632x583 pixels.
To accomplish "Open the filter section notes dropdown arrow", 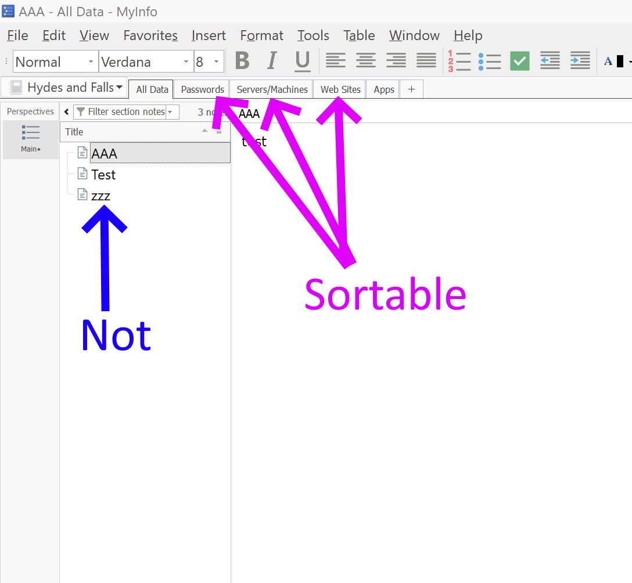I will click(x=171, y=111).
